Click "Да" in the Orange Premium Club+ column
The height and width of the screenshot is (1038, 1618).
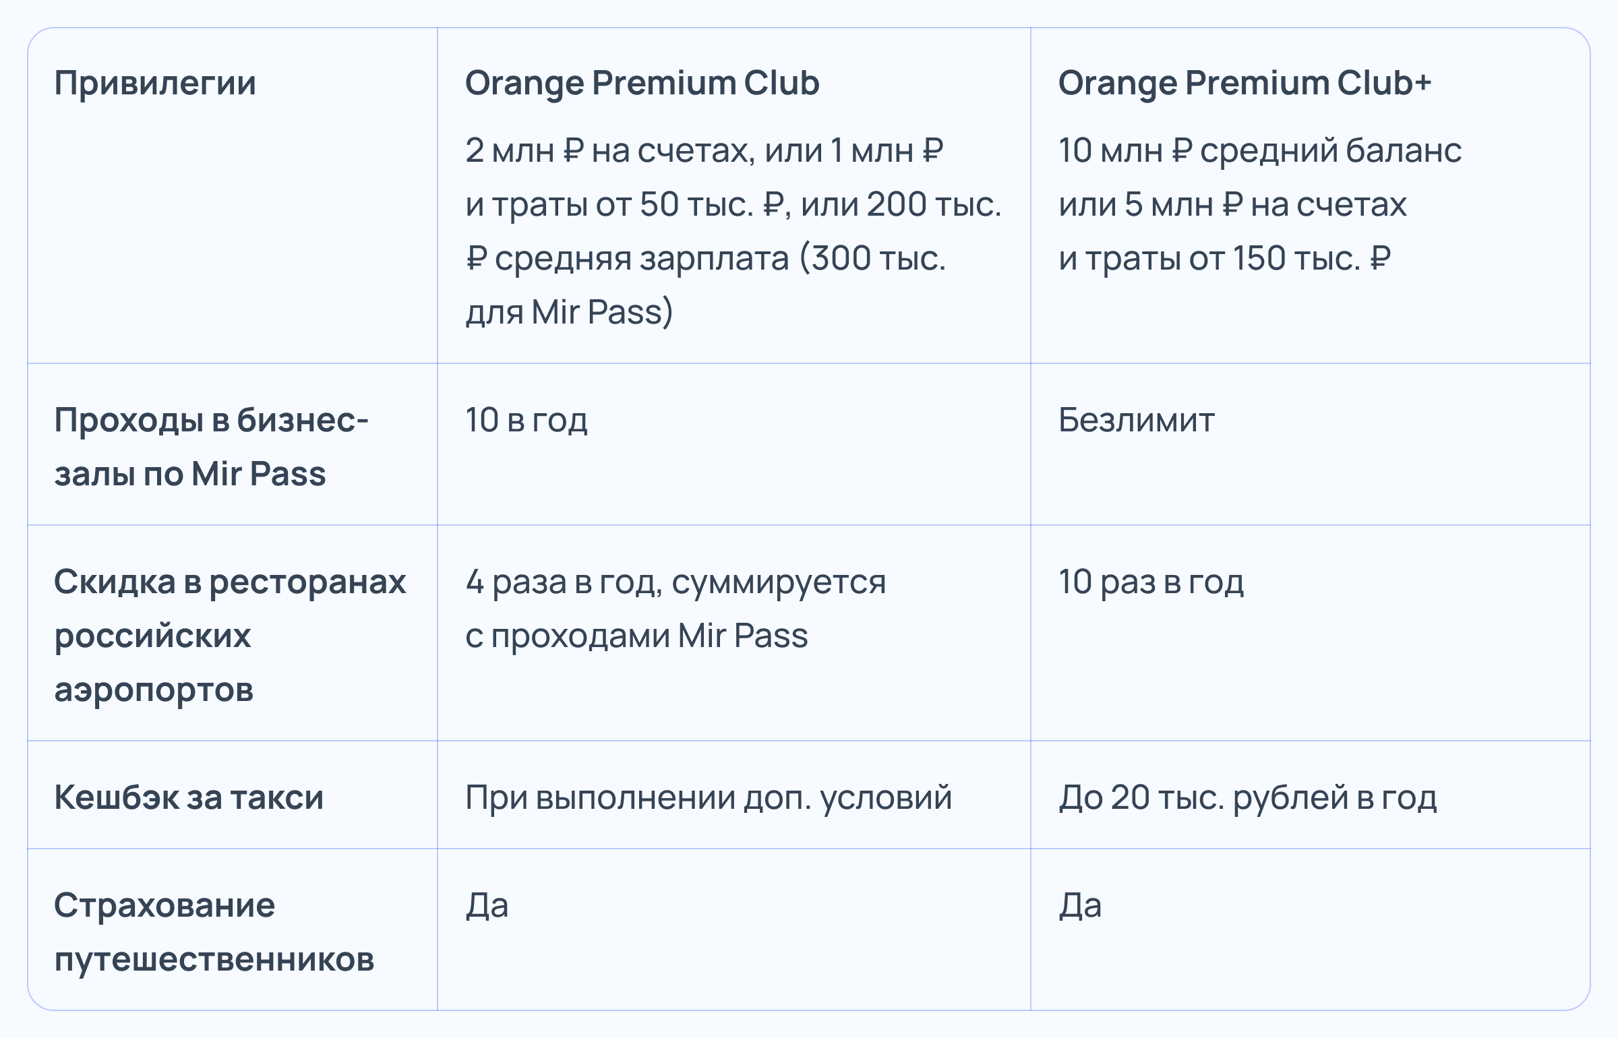pos(1080,905)
